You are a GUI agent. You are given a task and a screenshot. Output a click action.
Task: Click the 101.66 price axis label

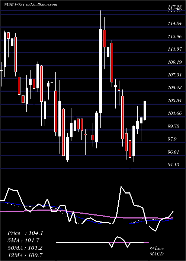click(x=174, y=113)
